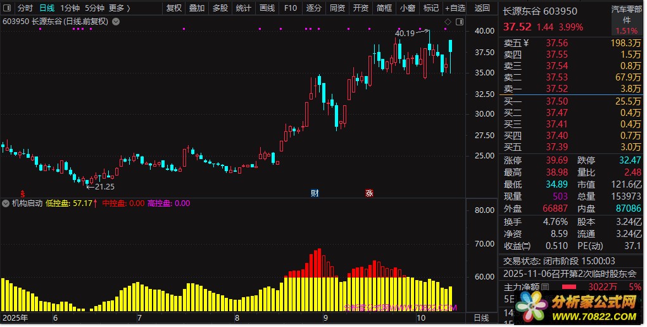Click the 统计 statistics button

tap(244, 8)
